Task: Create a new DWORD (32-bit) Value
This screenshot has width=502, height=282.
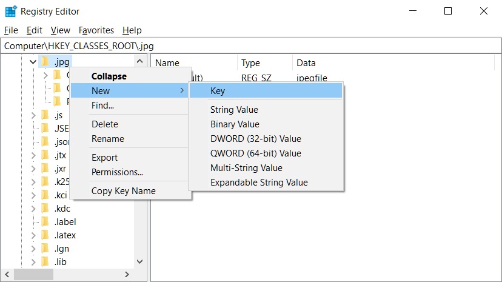Action: (x=266, y=139)
